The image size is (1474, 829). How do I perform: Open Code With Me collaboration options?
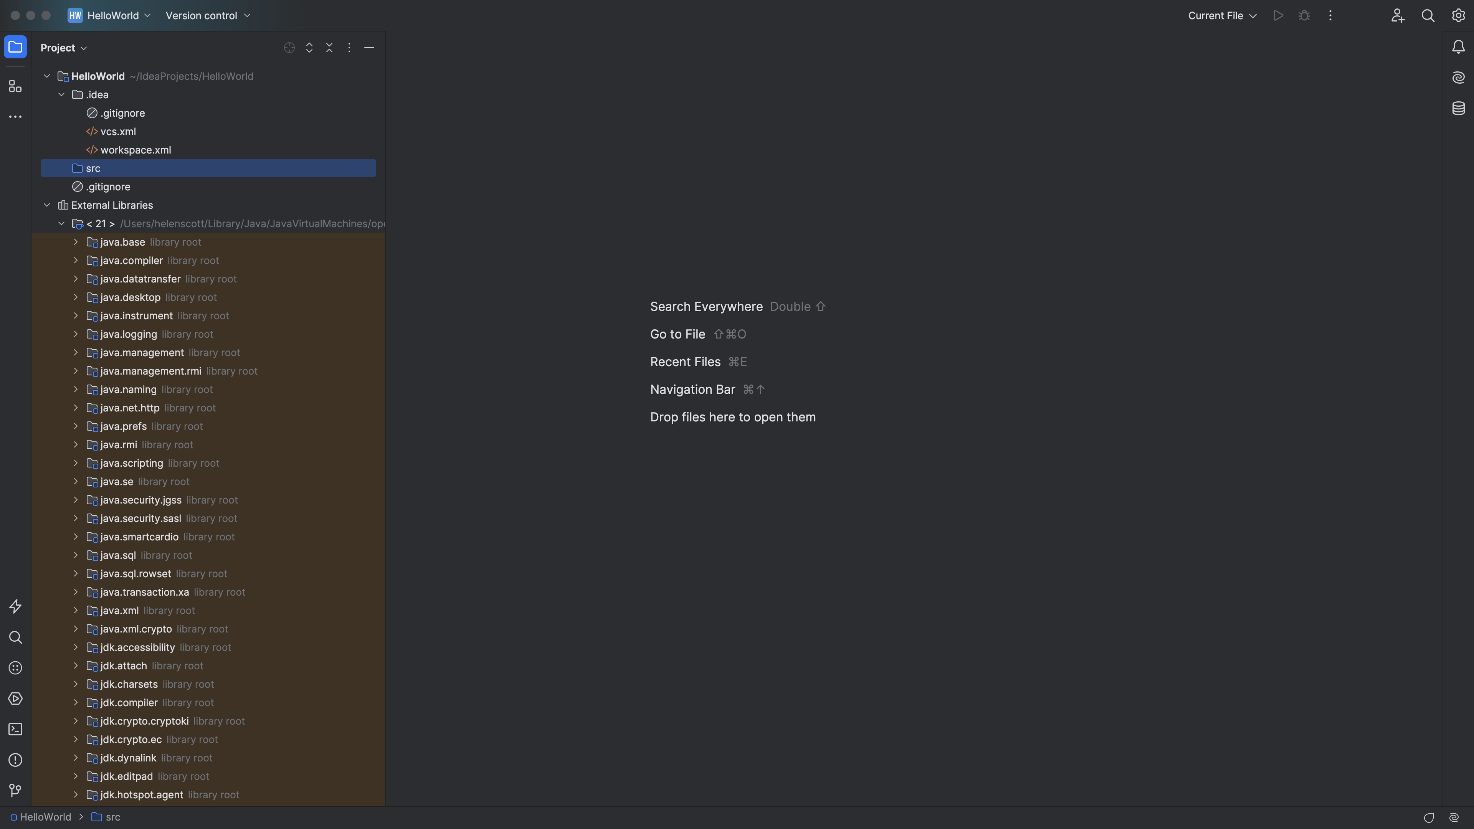tap(1397, 15)
